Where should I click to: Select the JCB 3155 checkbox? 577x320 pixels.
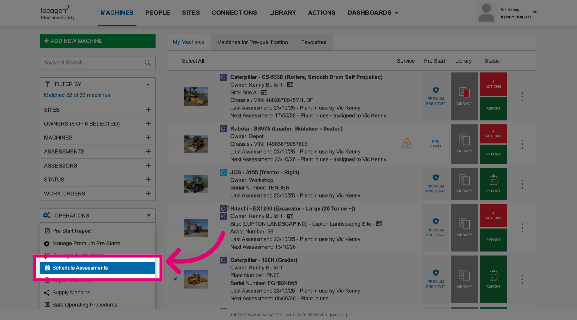[176, 184]
